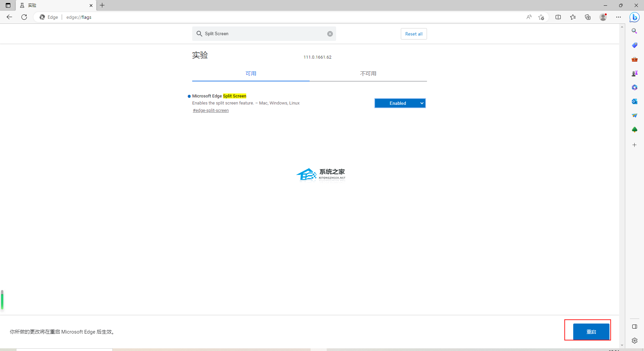Click the Back arrow in the toolbar
Viewport: 644px width, 351px height.
click(x=9, y=17)
